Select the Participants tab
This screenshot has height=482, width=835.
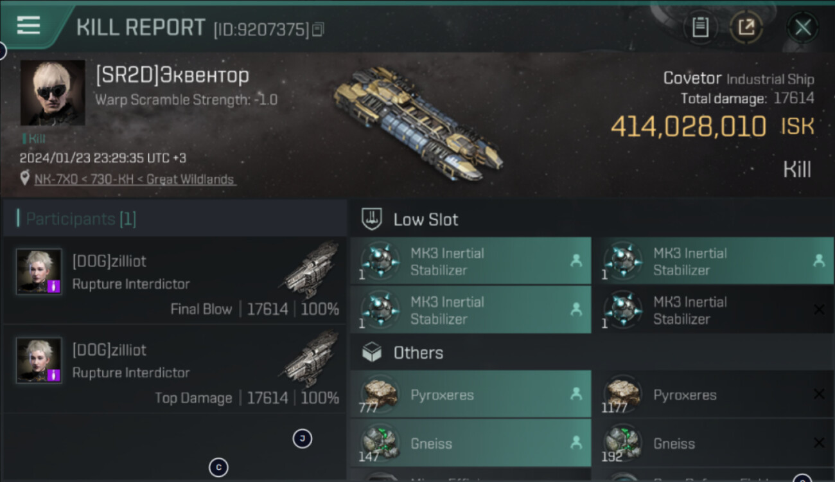[x=81, y=219]
